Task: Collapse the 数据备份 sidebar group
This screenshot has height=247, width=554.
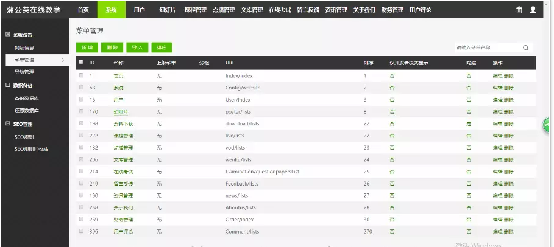Action: [x=8, y=85]
